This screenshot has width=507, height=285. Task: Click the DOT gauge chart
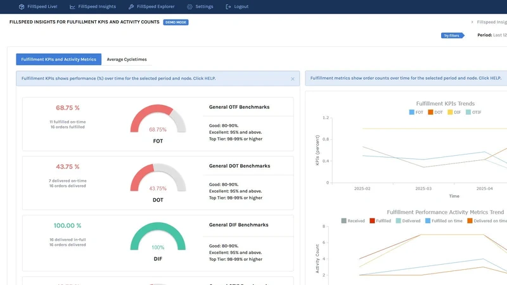coord(158,178)
